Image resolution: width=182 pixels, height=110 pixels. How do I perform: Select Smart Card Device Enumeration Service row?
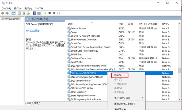coord(120,47)
